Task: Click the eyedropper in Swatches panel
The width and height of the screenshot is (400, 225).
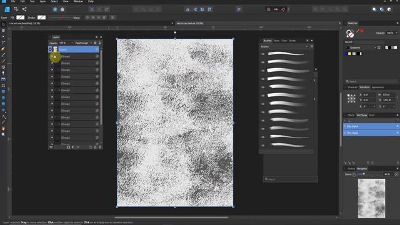Action: click(357, 31)
